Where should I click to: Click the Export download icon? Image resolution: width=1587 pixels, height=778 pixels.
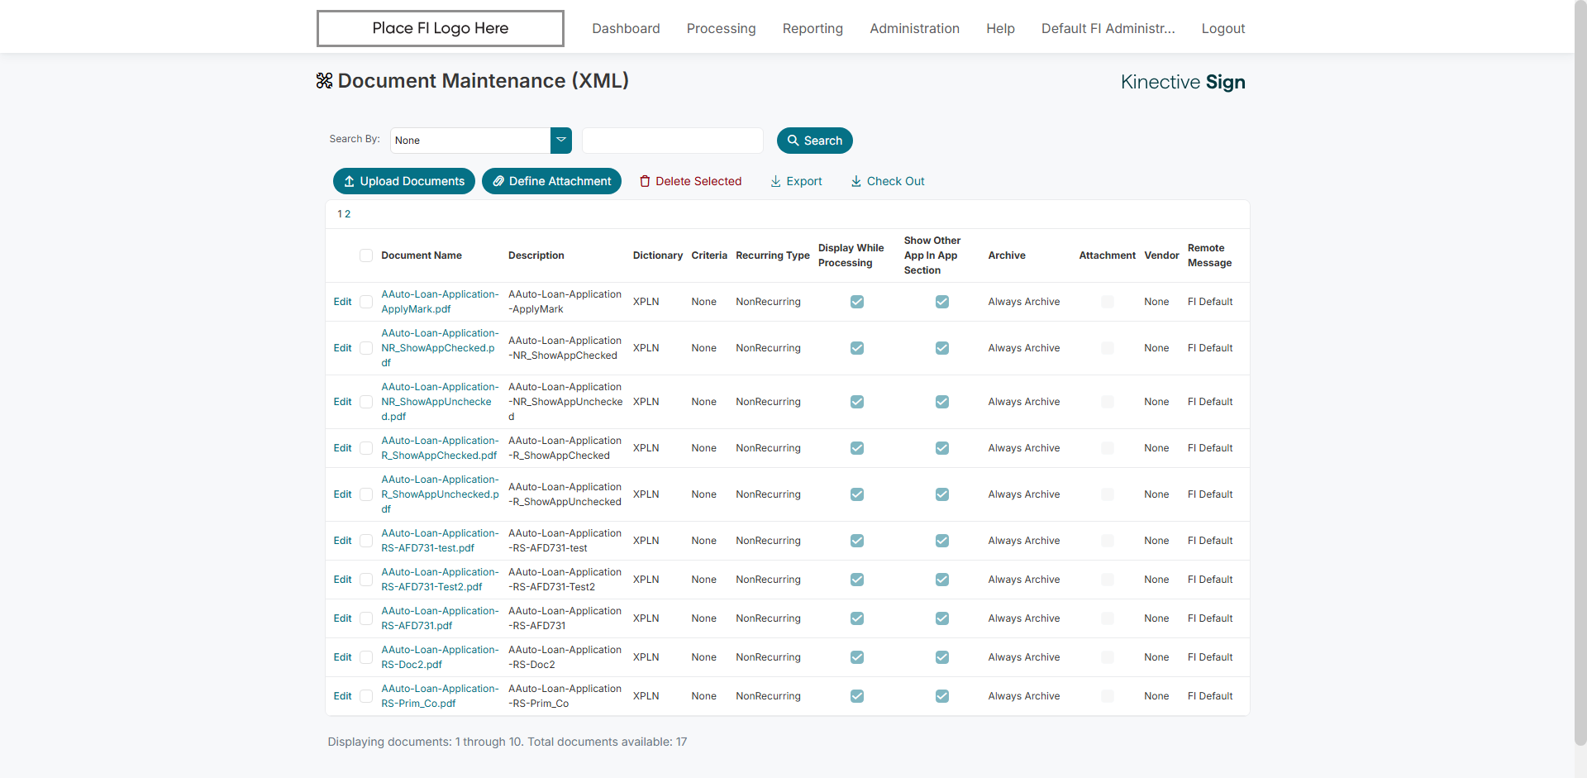[x=775, y=181]
